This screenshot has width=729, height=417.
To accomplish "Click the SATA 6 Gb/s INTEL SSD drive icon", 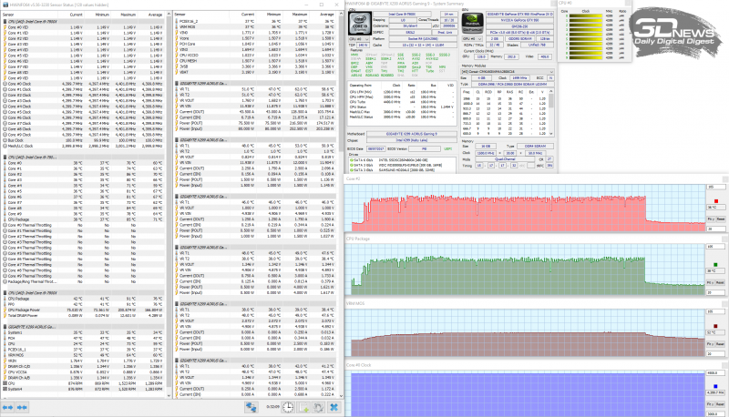I will 352,160.
